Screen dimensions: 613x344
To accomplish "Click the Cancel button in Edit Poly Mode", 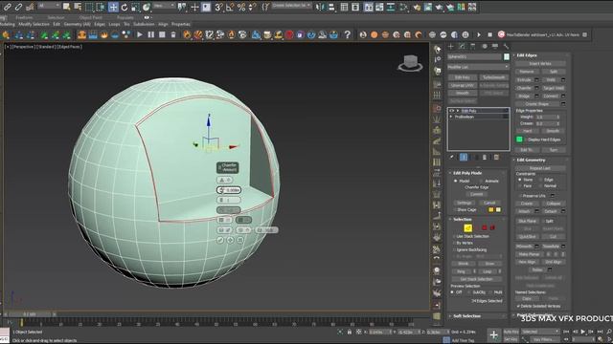I will point(489,203).
